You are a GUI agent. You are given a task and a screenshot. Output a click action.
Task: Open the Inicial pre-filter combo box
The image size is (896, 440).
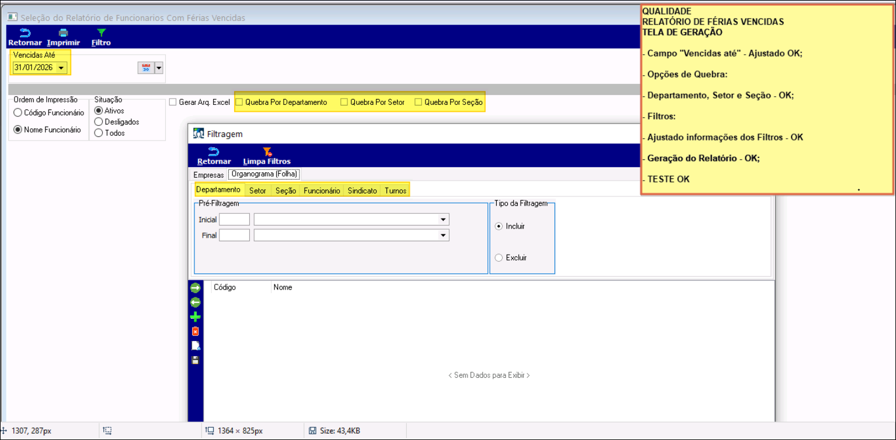(x=444, y=220)
